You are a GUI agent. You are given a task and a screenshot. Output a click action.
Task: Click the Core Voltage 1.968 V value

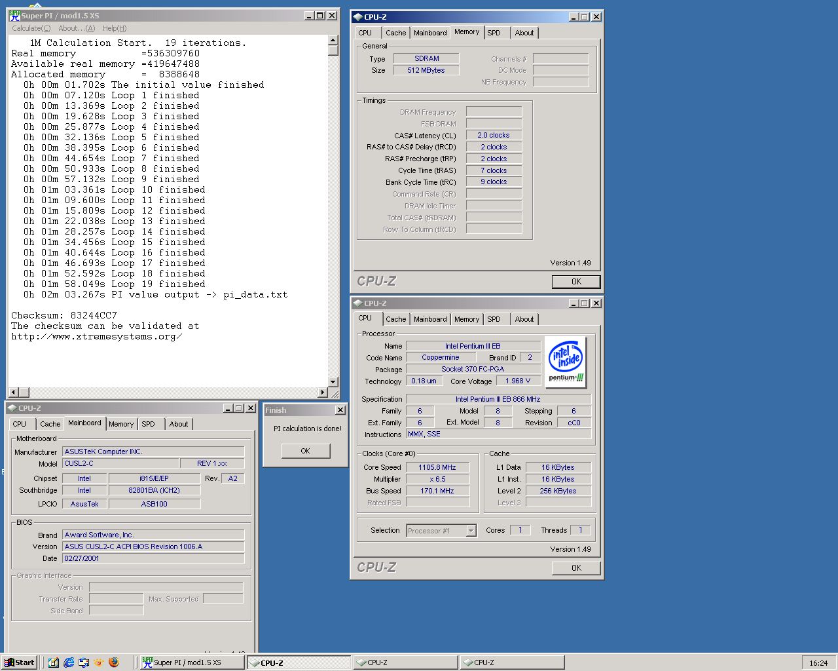pos(518,381)
